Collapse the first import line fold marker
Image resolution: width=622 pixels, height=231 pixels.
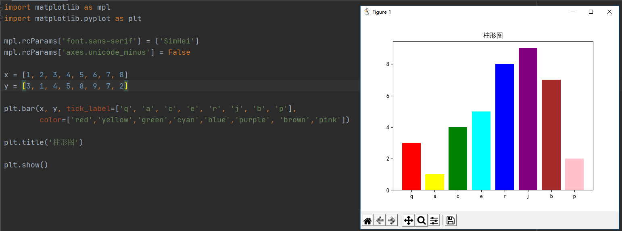click(2, 7)
